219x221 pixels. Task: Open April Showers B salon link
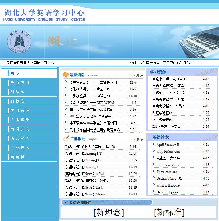pyautogui.click(x=168, y=145)
